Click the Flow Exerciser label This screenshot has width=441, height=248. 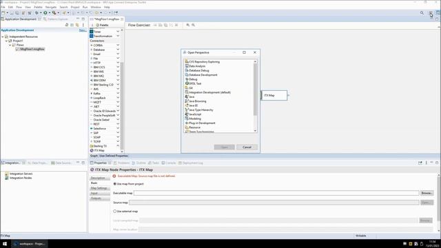point(139,25)
